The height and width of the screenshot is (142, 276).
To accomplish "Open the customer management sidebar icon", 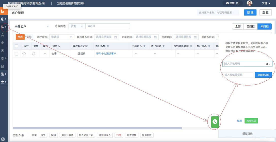I will 3,27.
